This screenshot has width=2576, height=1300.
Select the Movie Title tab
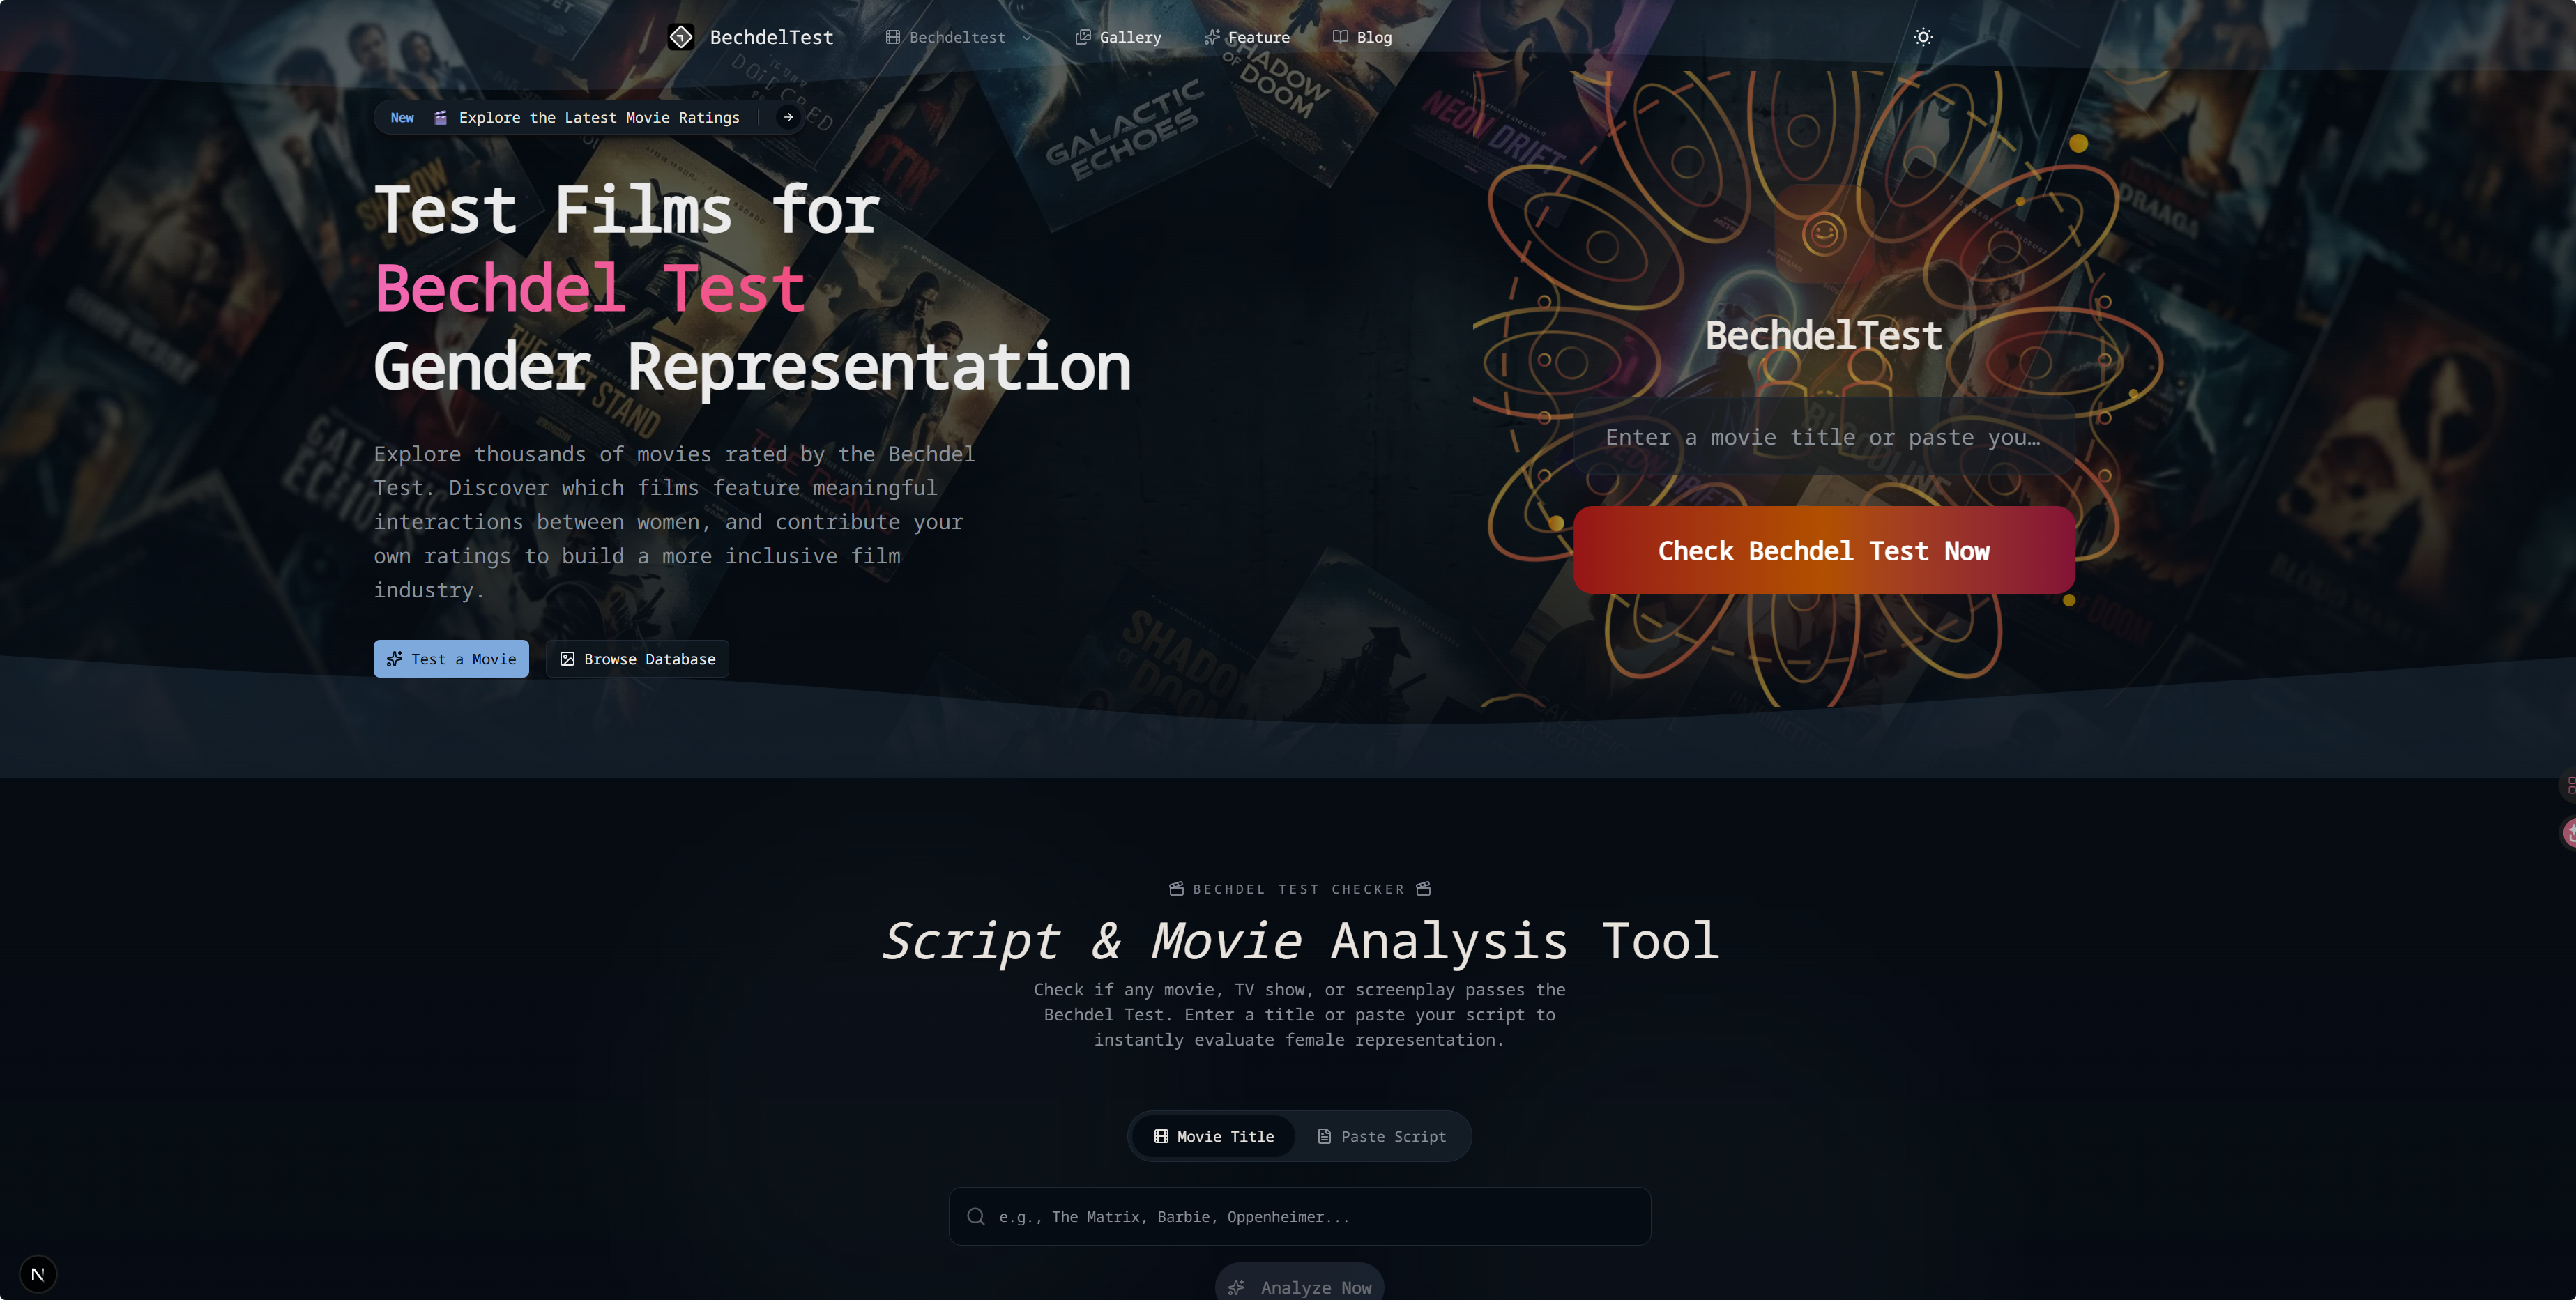[1213, 1136]
